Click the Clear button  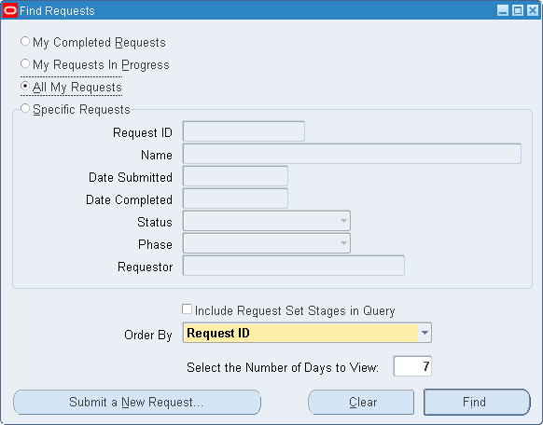click(361, 403)
